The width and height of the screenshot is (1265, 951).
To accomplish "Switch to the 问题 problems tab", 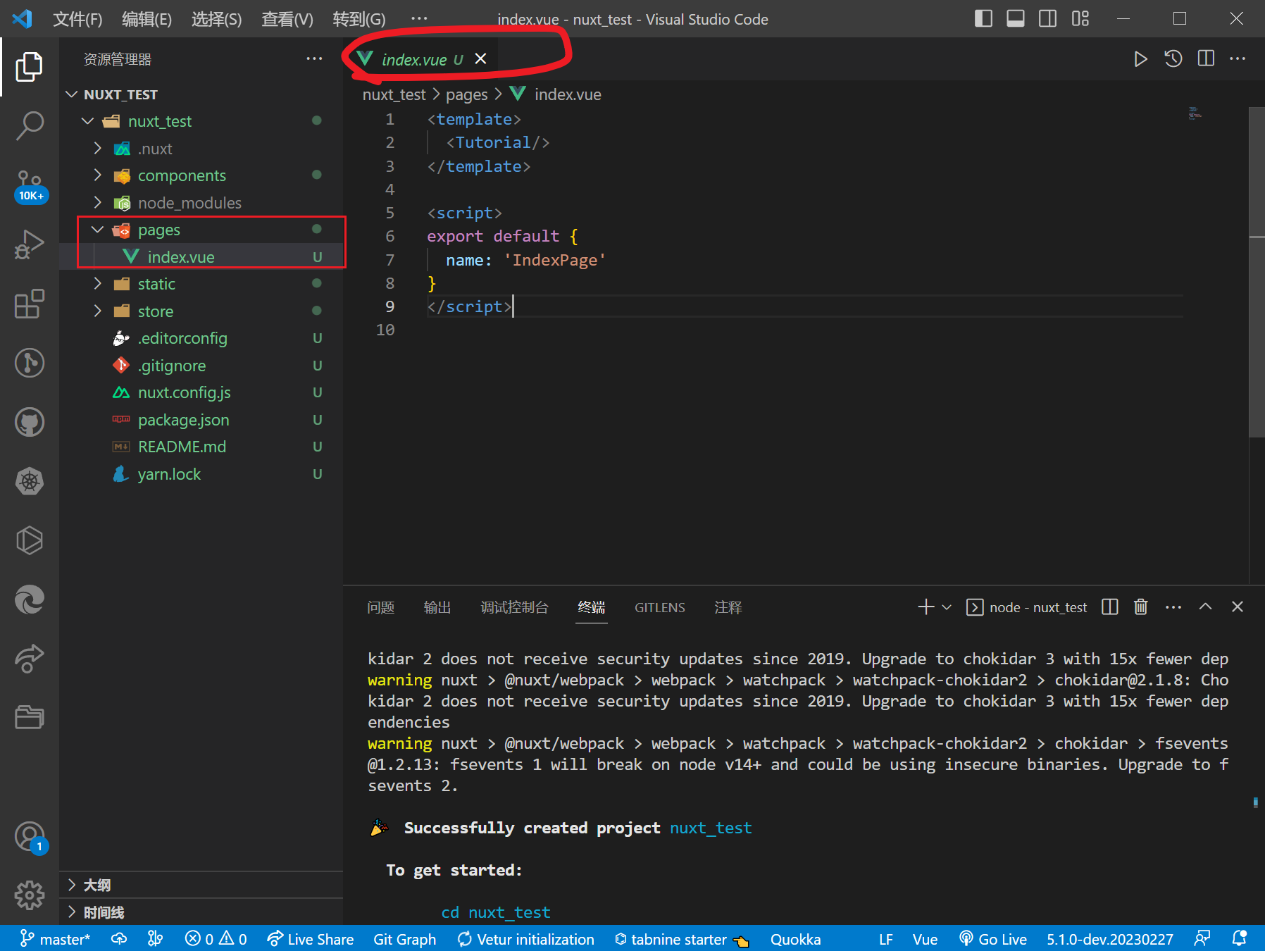I will pyautogui.click(x=381, y=607).
